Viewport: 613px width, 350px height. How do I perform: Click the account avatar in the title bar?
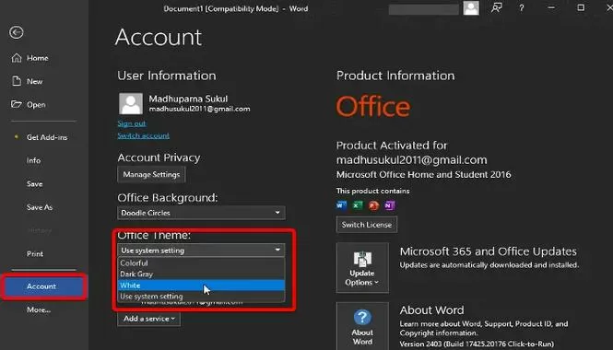click(x=471, y=8)
